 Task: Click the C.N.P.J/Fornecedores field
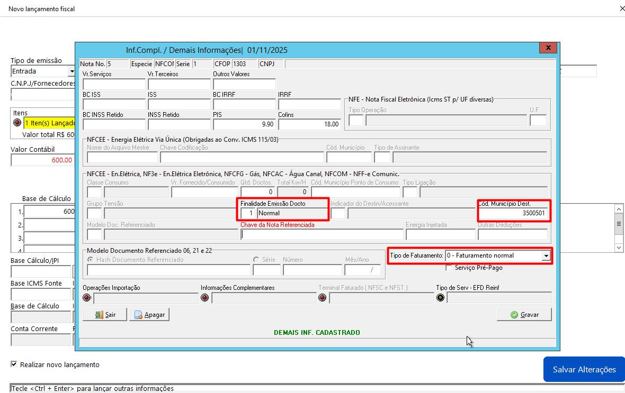pos(43,95)
